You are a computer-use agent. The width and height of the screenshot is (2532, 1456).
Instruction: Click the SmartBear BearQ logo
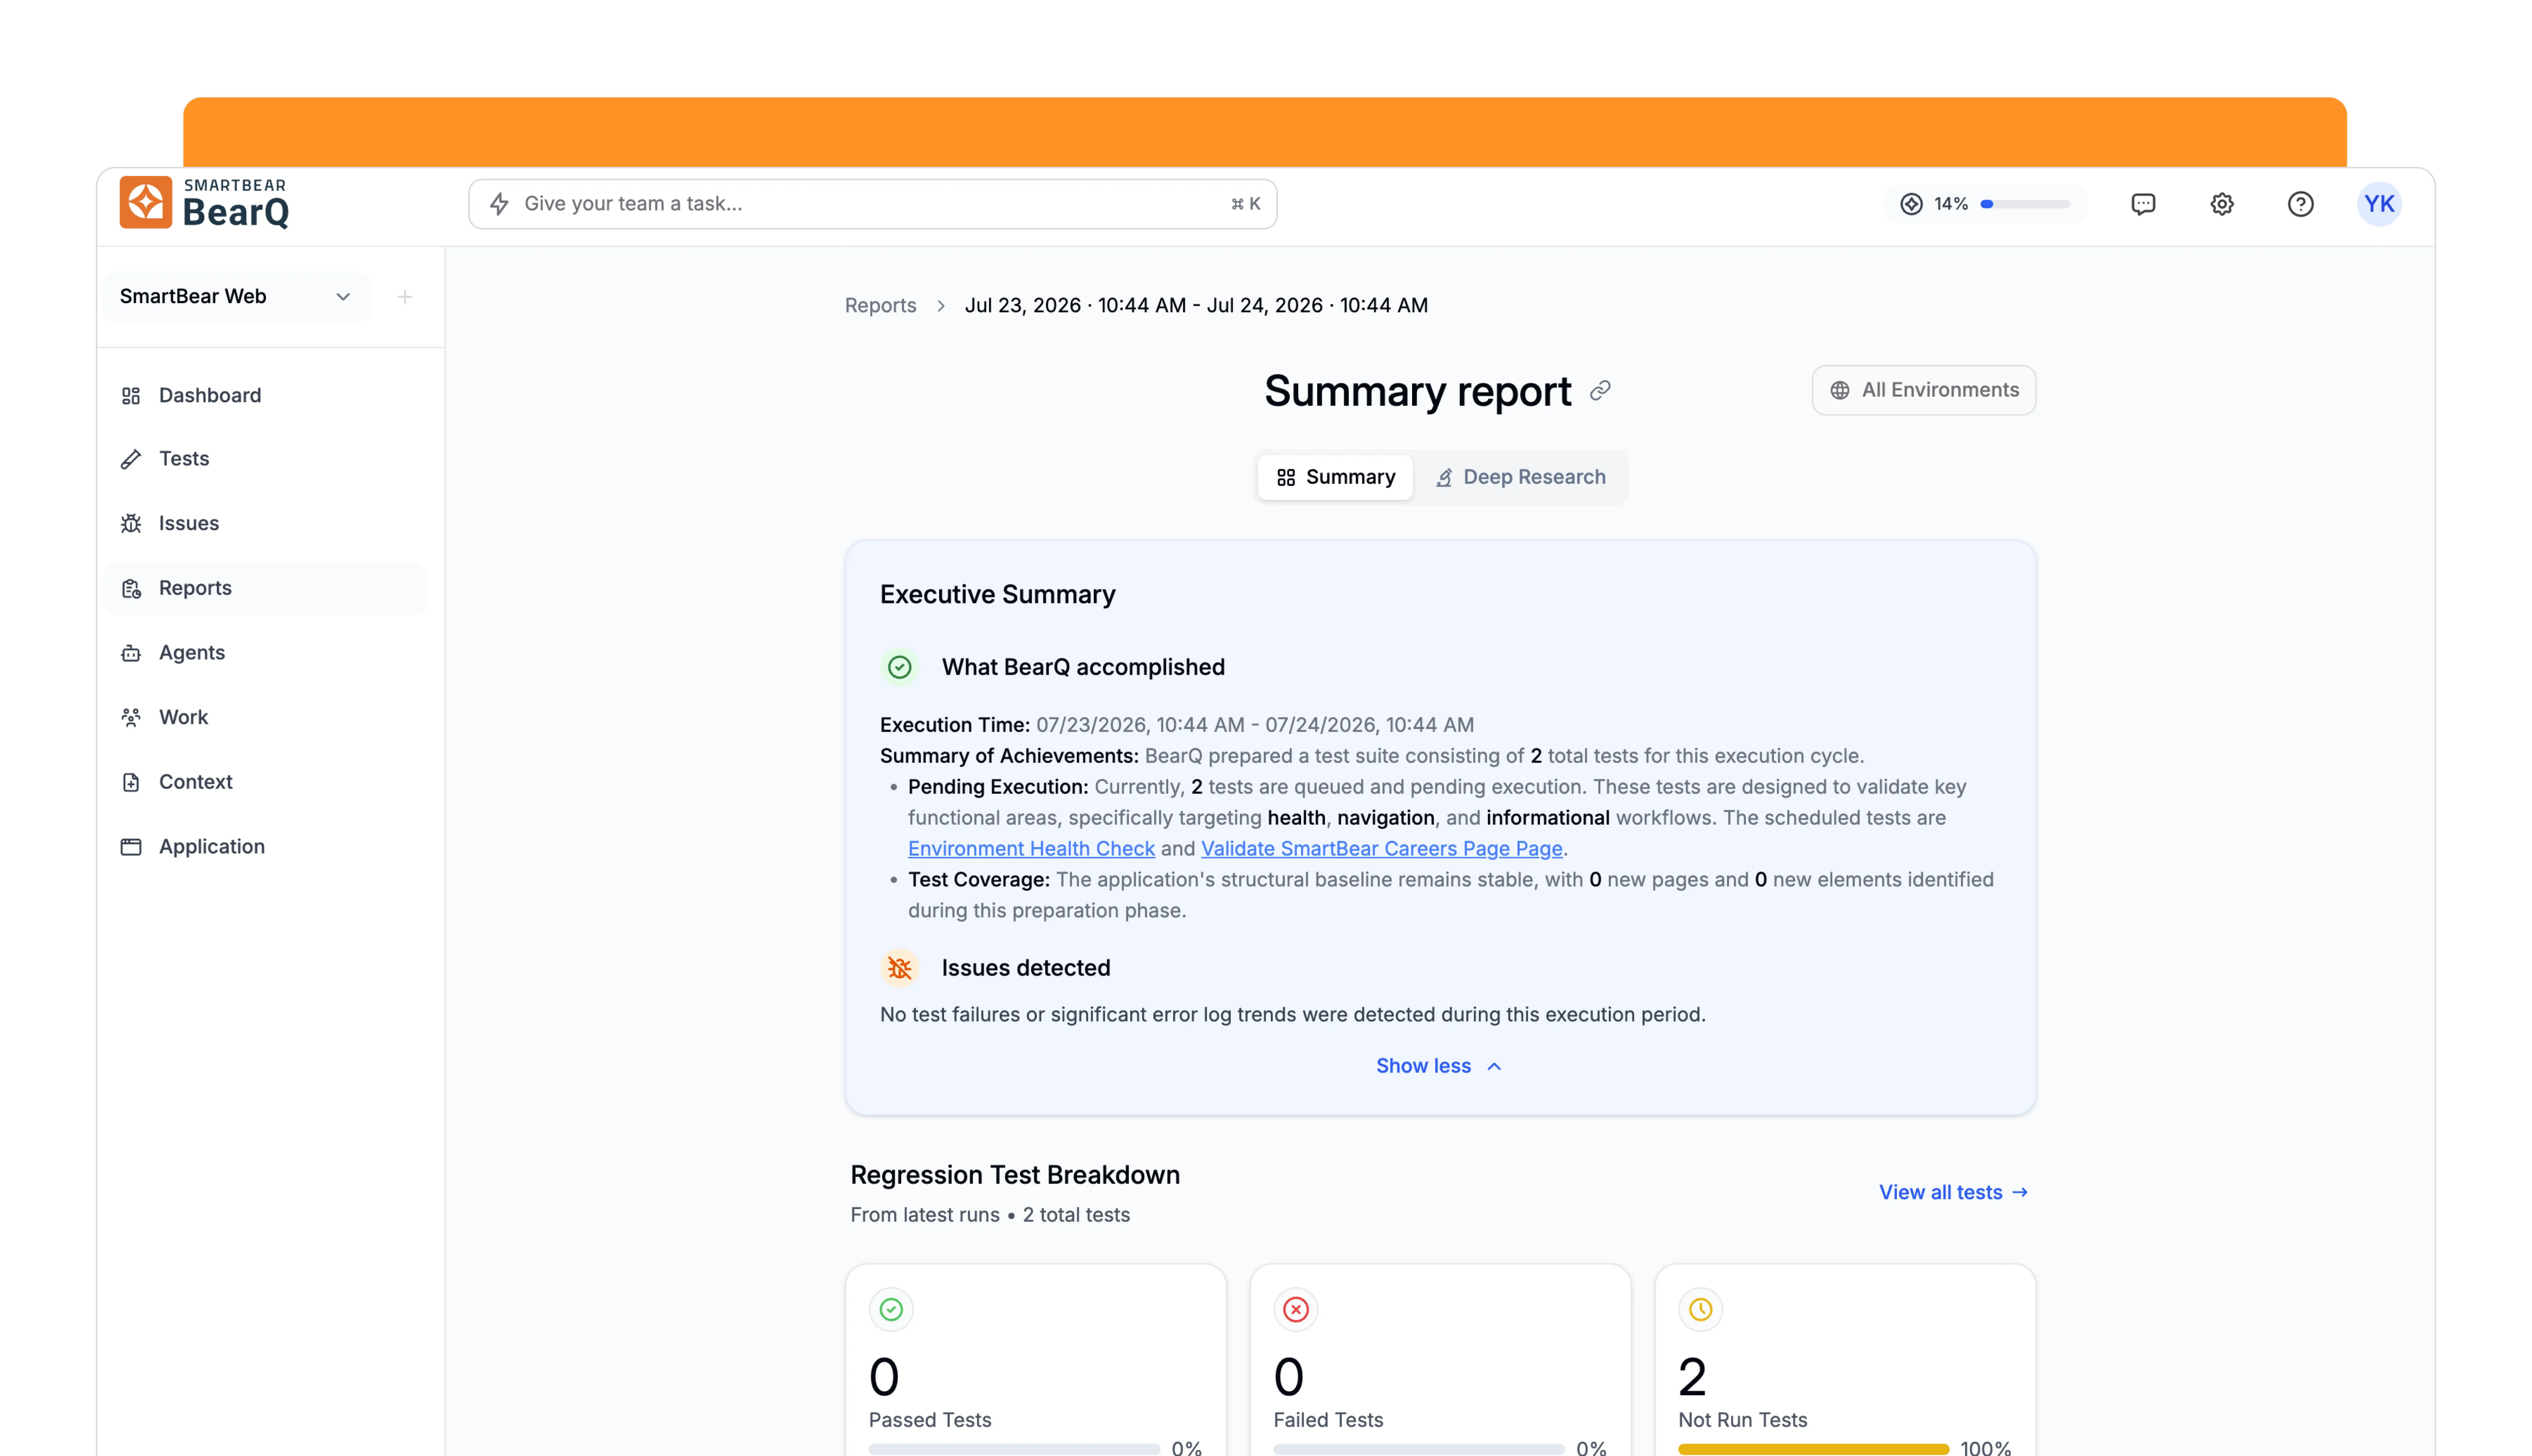[x=205, y=203]
